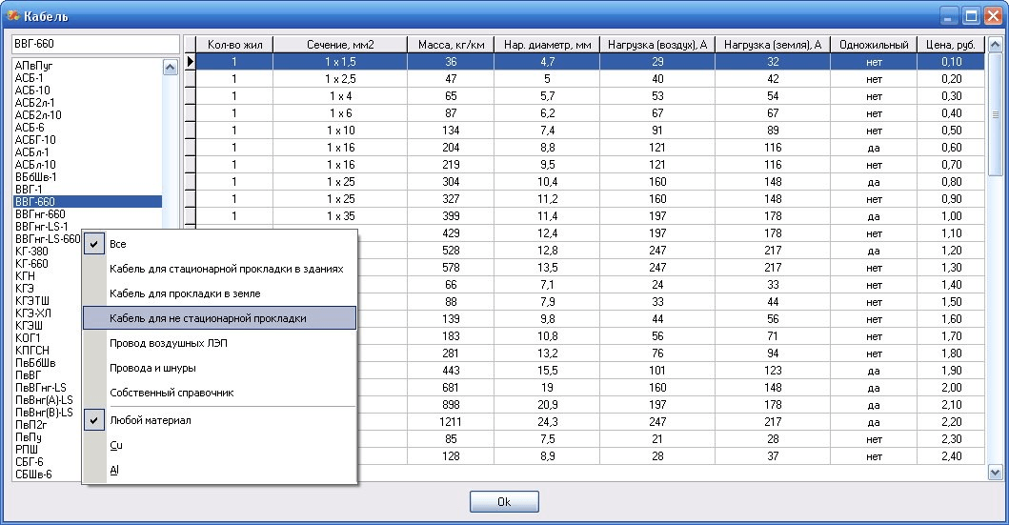Select 'АПвПуг' in cable list
This screenshot has width=1009, height=525.
click(x=33, y=66)
